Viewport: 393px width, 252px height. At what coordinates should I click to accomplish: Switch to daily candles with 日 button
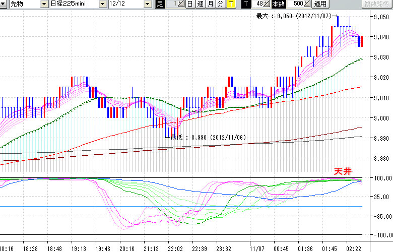tap(190, 4)
